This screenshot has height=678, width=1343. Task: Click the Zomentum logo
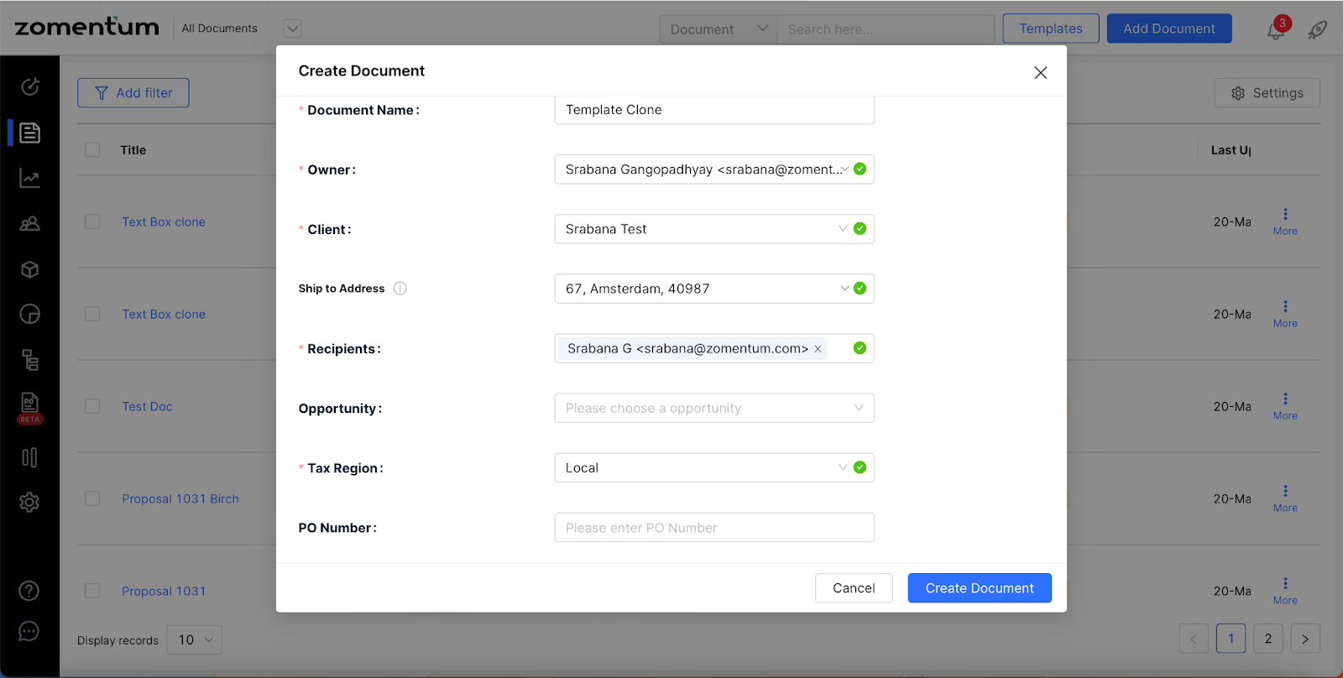(87, 27)
